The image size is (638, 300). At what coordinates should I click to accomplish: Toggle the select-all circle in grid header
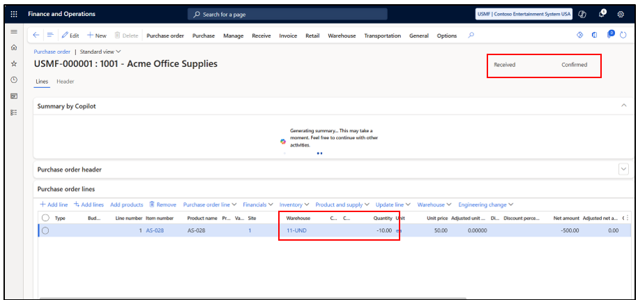point(45,218)
